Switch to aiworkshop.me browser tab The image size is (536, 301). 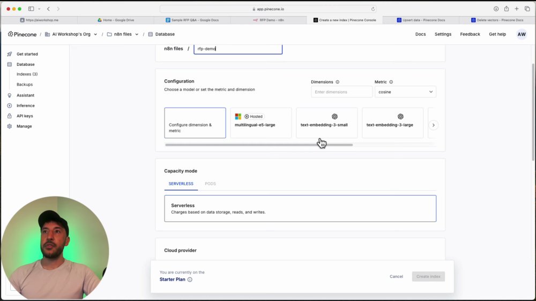[x=39, y=20]
